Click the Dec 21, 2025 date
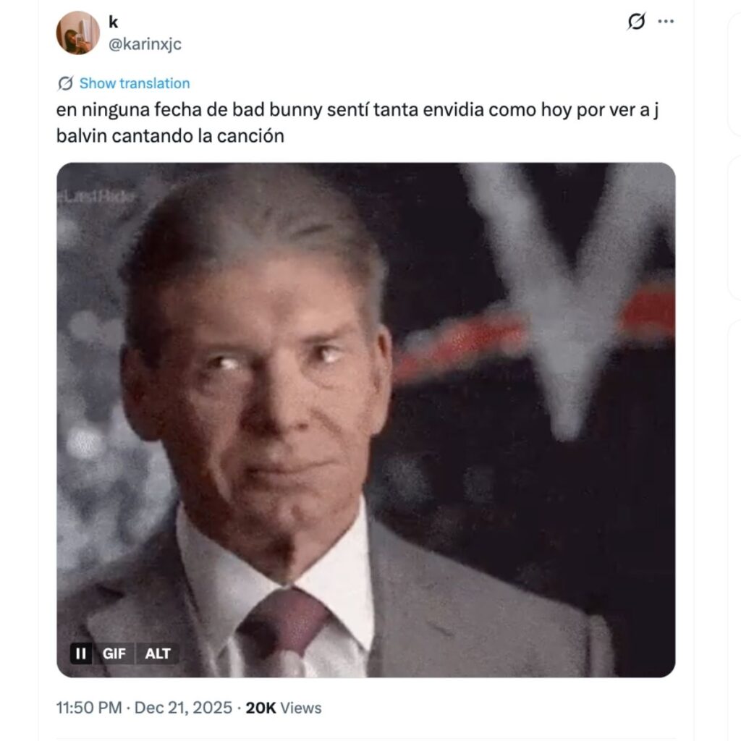The image size is (741, 741). point(183,708)
